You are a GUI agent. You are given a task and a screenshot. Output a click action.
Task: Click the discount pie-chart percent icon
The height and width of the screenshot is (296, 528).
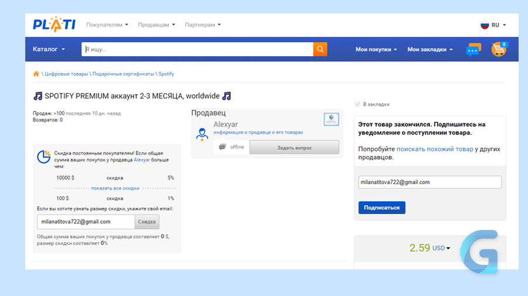click(44, 157)
